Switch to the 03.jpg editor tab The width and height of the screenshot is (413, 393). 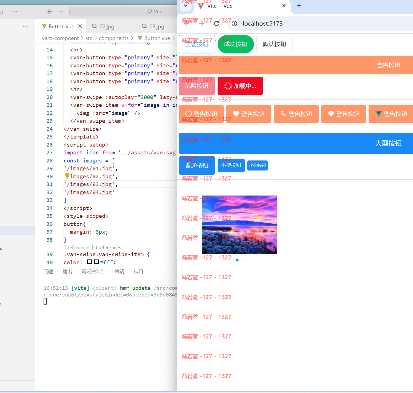157,26
